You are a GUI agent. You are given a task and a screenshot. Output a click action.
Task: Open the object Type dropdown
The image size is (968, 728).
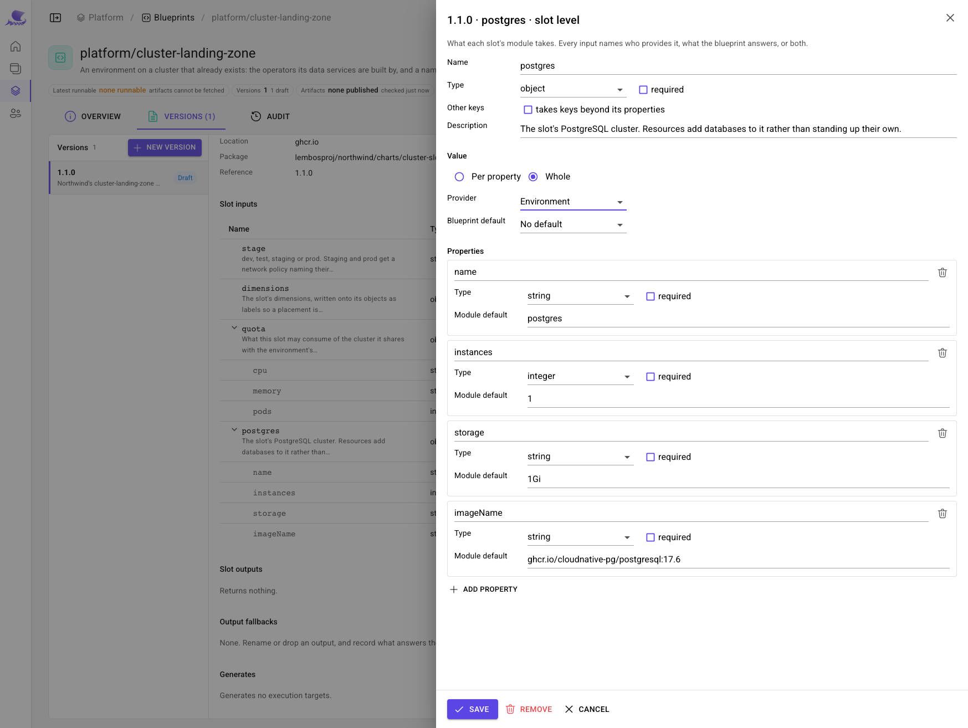(573, 89)
